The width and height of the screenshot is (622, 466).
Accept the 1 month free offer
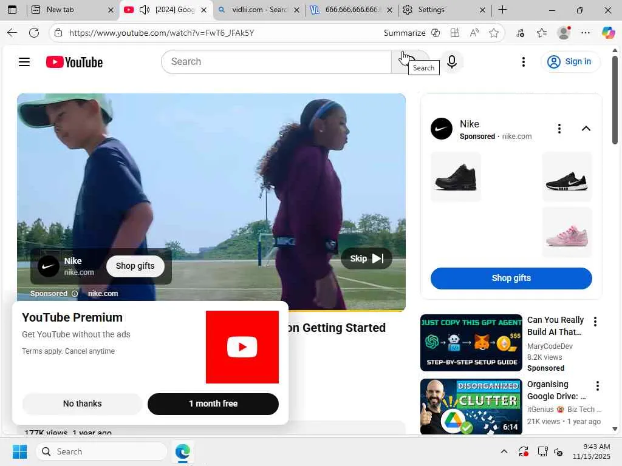(x=213, y=404)
